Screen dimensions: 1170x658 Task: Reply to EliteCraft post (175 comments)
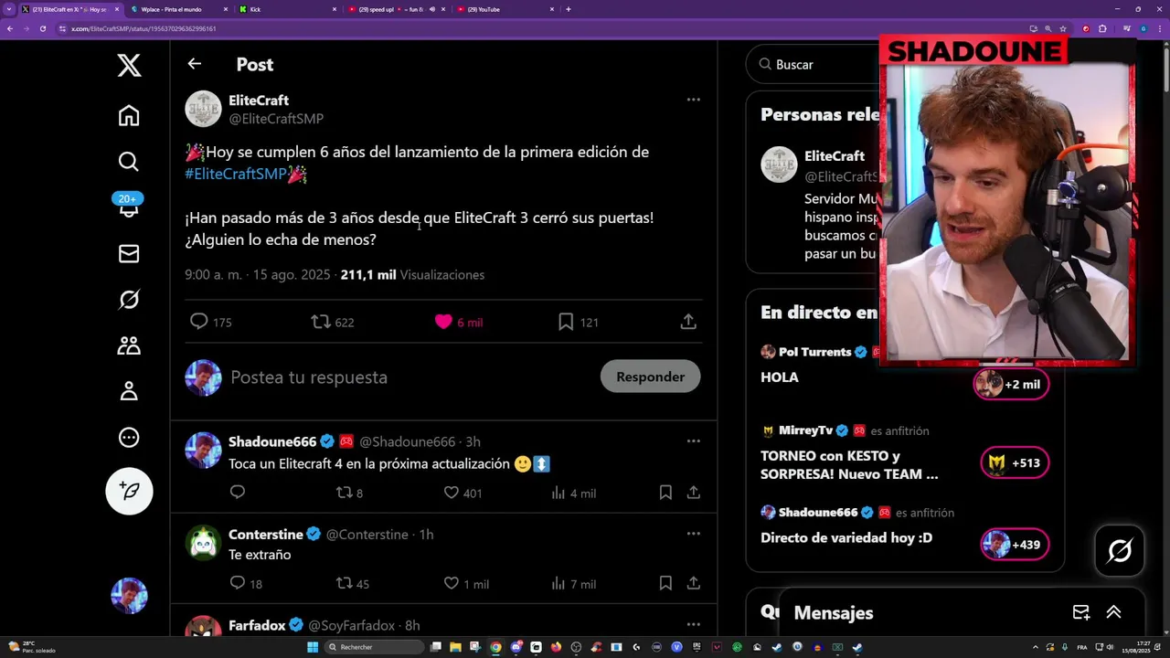pyautogui.click(x=210, y=322)
